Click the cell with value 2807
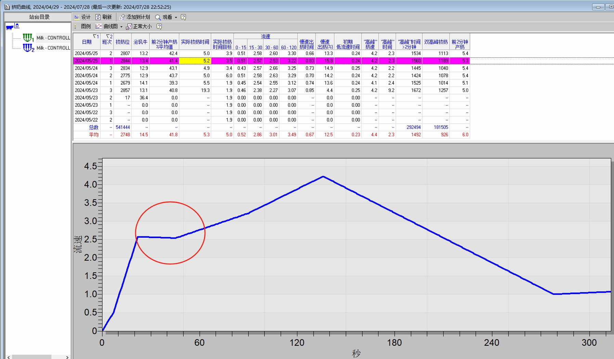The height and width of the screenshot is (359, 614). 123,54
